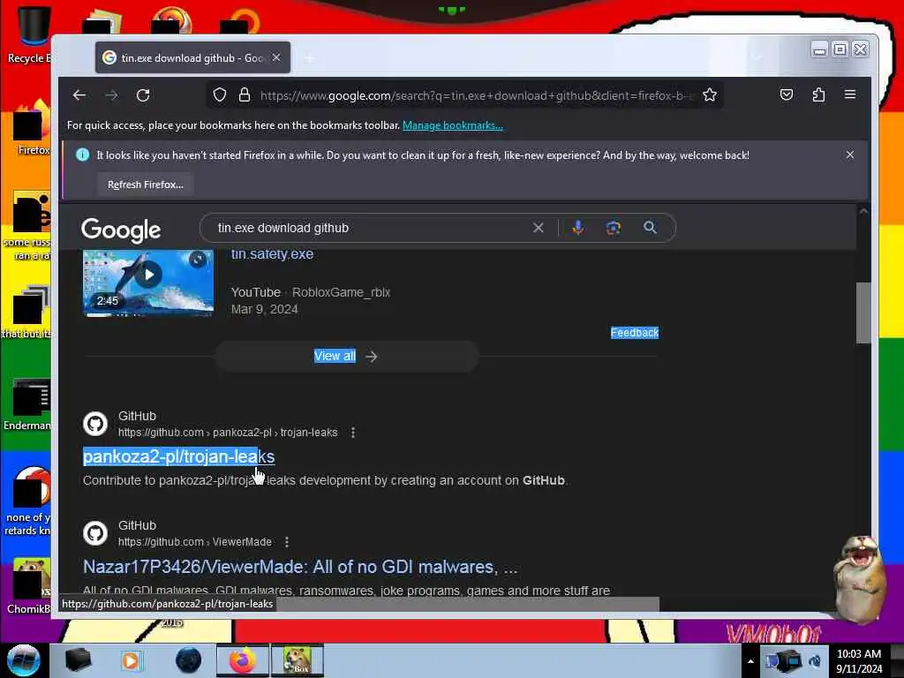
Task: Bookmark this page with the star icon
Action: click(710, 94)
